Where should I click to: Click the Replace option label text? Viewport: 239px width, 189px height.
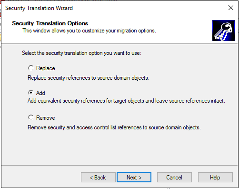(46, 68)
